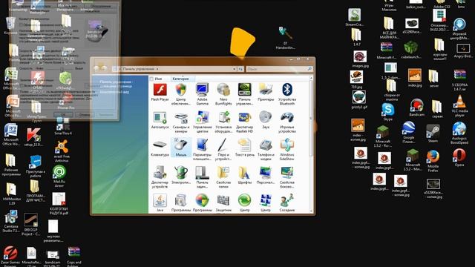The image size is (475, 267).
Task: Sort by the Категория column header
Action: 180,79
